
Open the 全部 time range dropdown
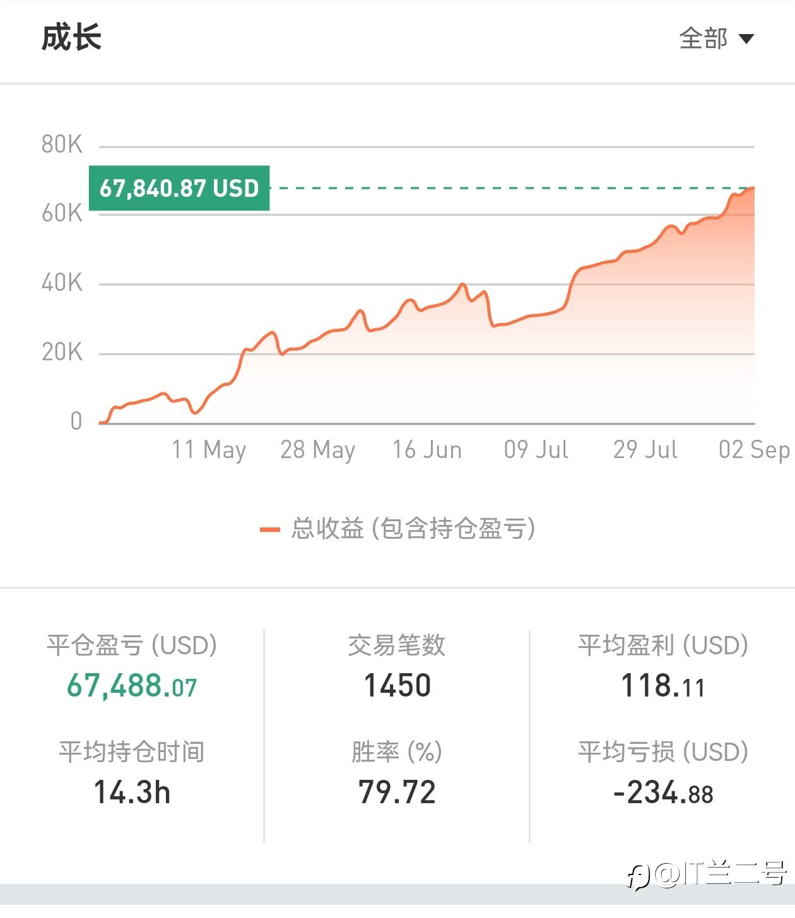tap(716, 38)
